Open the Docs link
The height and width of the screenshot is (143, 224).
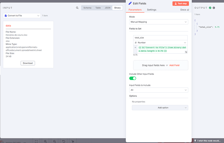click(x=185, y=10)
